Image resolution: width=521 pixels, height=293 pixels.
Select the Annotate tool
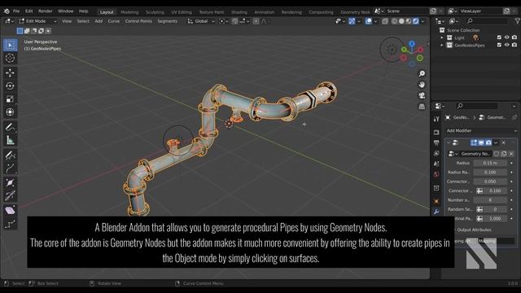point(10,127)
